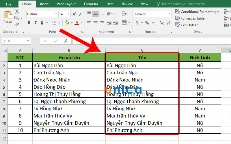Expand the General number format dropdown
This screenshot has height=144, width=231.
[x=169, y=14]
